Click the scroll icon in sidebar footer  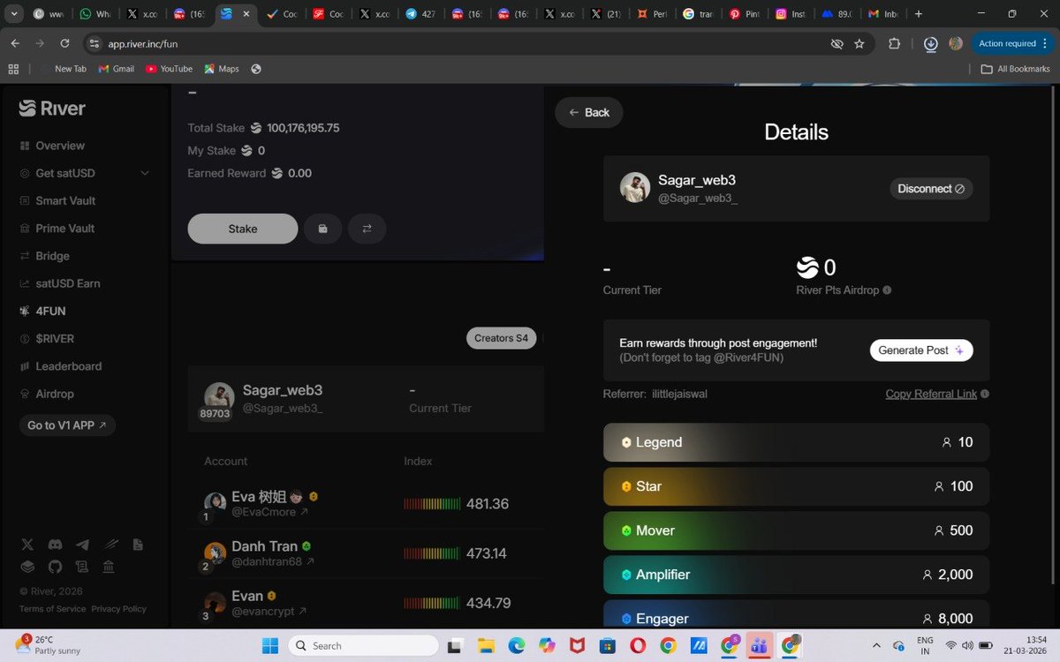pyautogui.click(x=82, y=567)
